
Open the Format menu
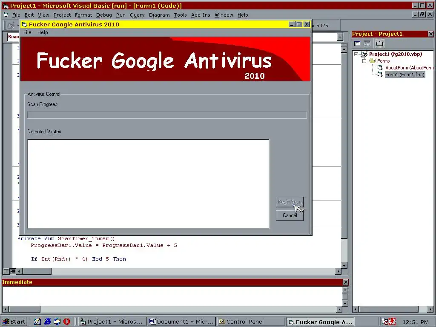point(83,15)
